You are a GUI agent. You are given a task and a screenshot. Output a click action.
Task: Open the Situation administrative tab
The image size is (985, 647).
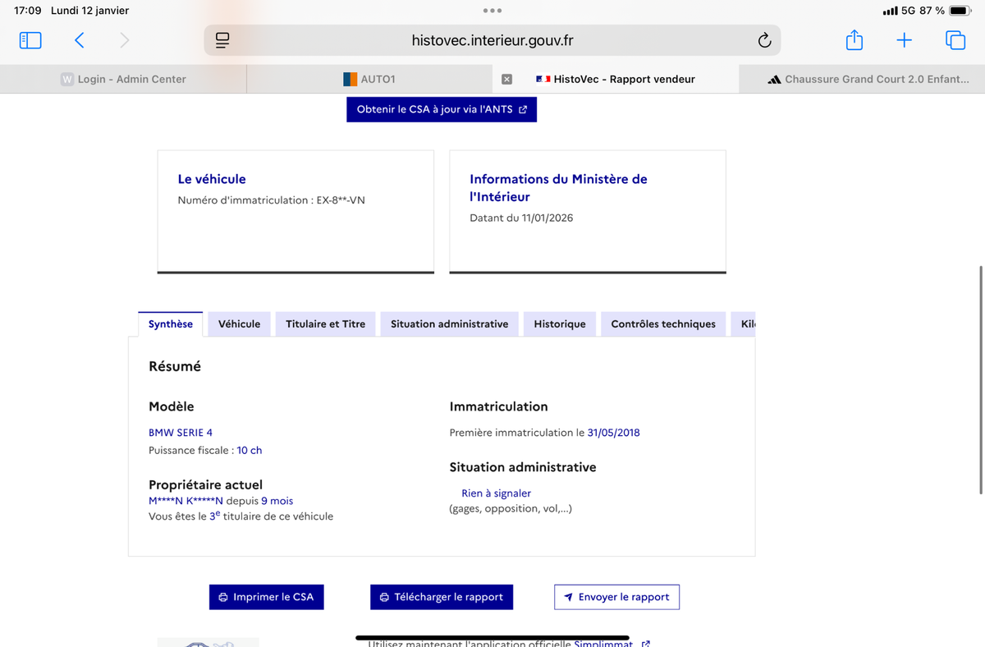[449, 324]
